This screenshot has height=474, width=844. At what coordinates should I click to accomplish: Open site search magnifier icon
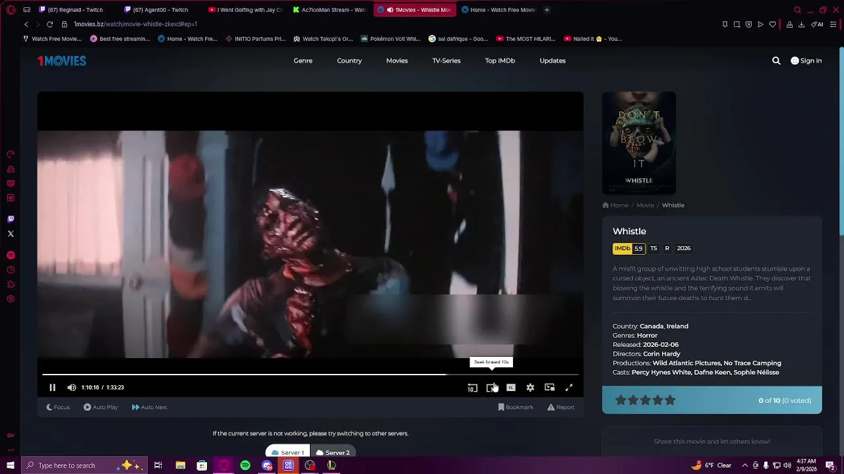(776, 61)
